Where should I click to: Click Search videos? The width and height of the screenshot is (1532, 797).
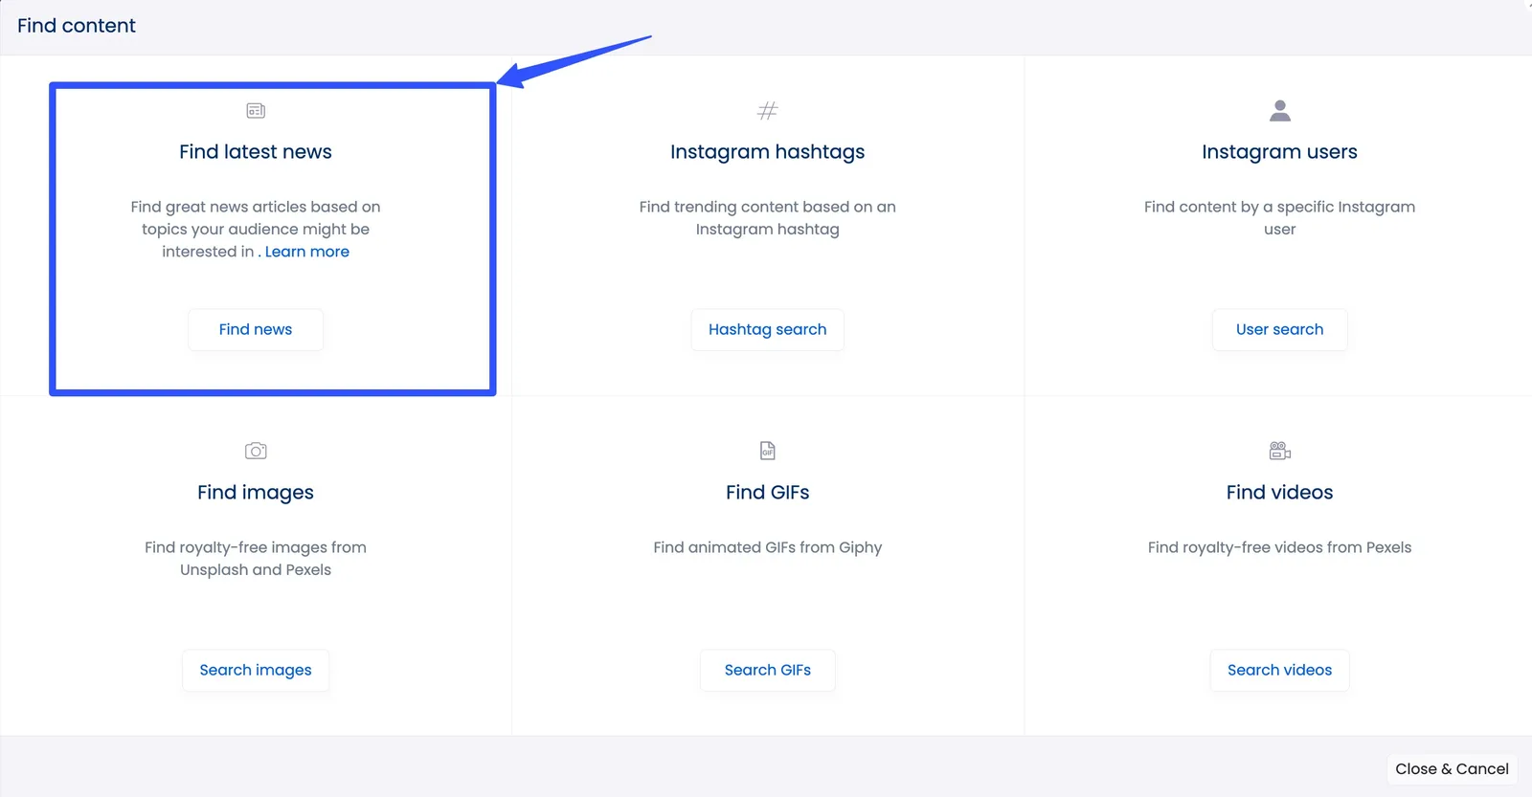(1279, 670)
